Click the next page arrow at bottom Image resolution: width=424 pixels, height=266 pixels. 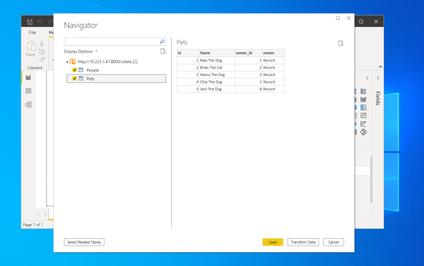45,214
